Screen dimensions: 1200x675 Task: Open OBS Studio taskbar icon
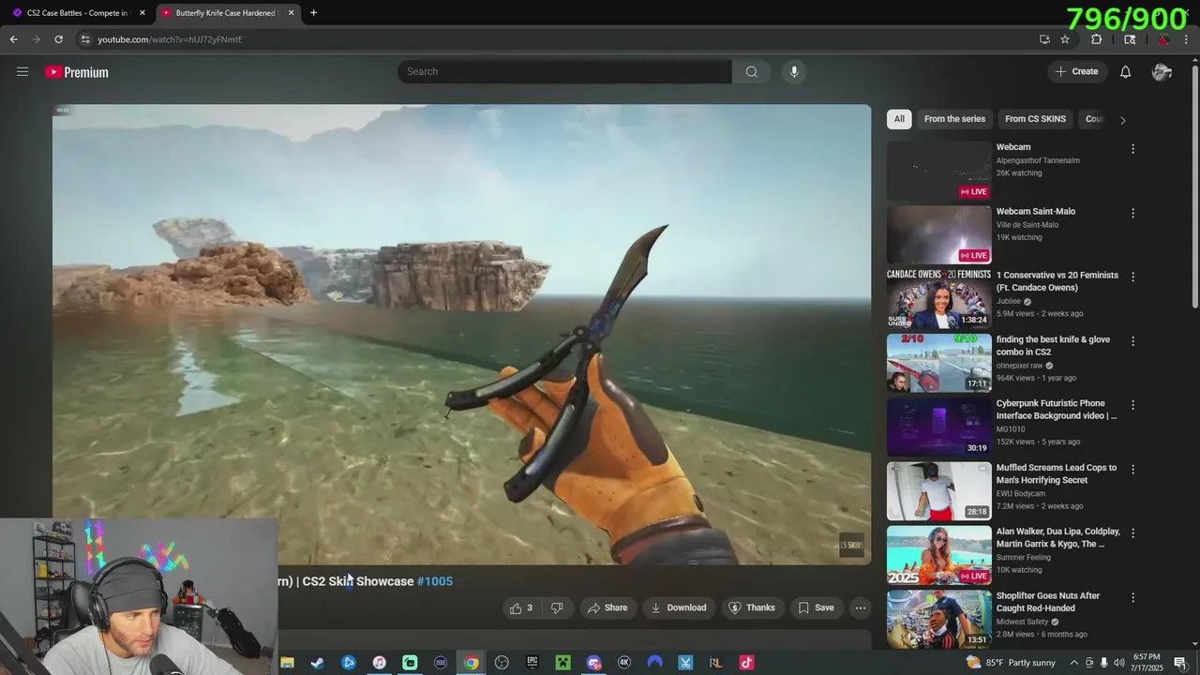502,663
